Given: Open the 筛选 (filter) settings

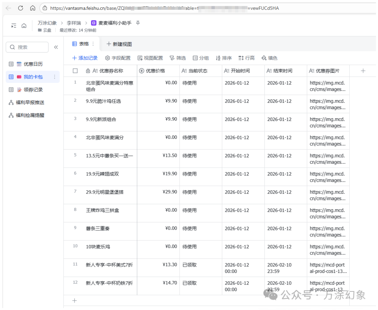Looking at the screenshot, I should pos(178,58).
